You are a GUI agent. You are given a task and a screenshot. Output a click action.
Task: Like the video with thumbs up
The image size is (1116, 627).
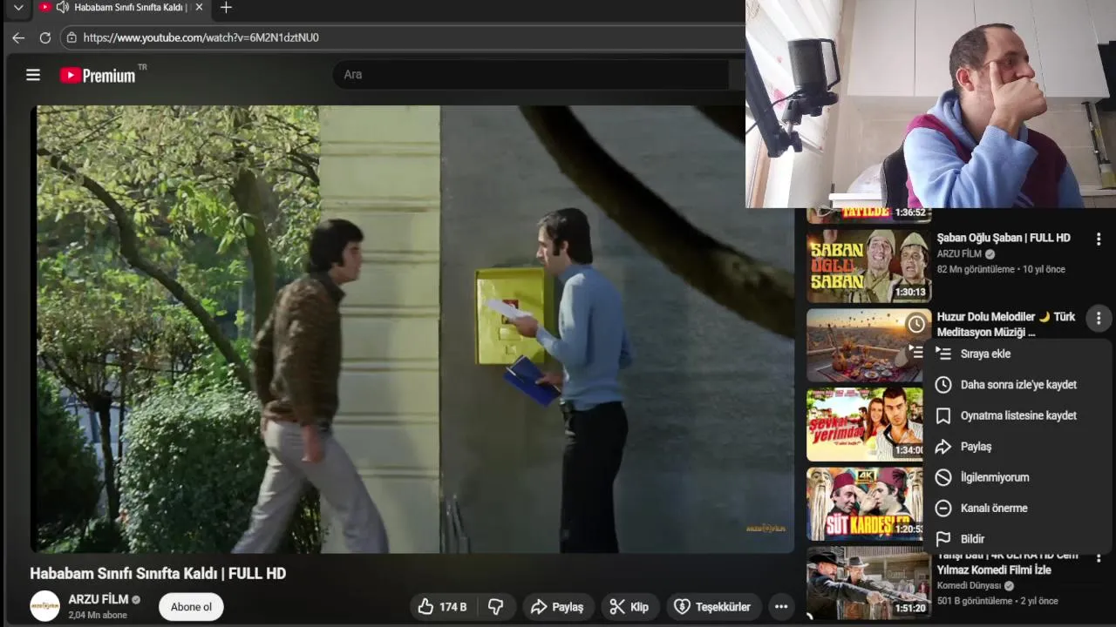[442, 607]
